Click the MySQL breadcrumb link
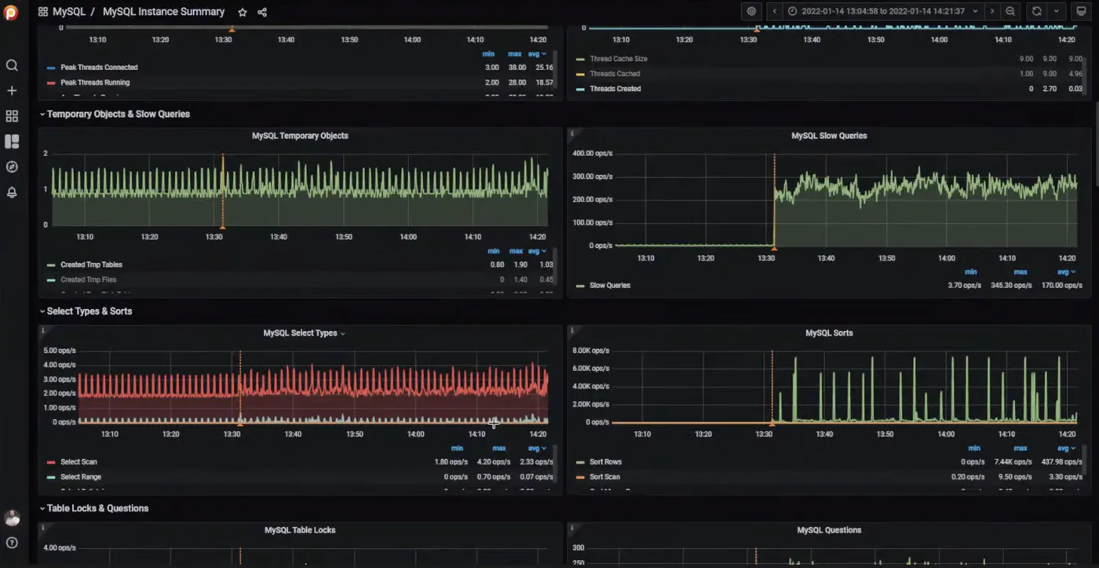Image resolution: width=1099 pixels, height=568 pixels. coord(69,12)
